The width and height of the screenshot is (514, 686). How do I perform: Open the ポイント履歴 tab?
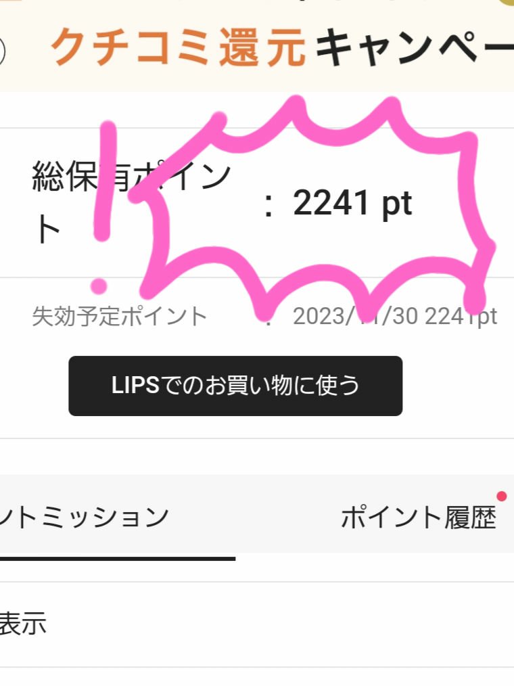[418, 517]
